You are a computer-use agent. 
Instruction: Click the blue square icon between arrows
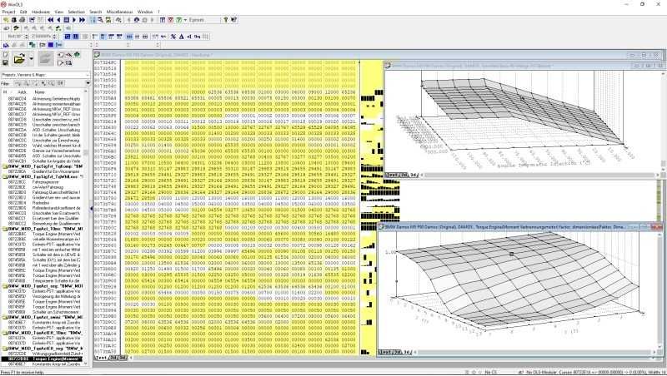point(67,20)
